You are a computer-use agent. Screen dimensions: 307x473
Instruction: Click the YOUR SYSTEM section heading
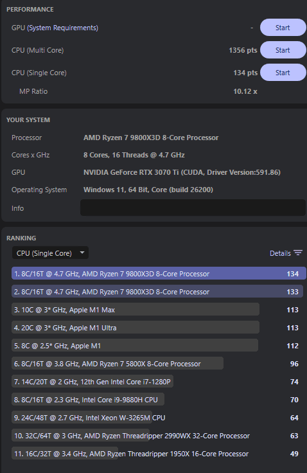pyautogui.click(x=28, y=120)
